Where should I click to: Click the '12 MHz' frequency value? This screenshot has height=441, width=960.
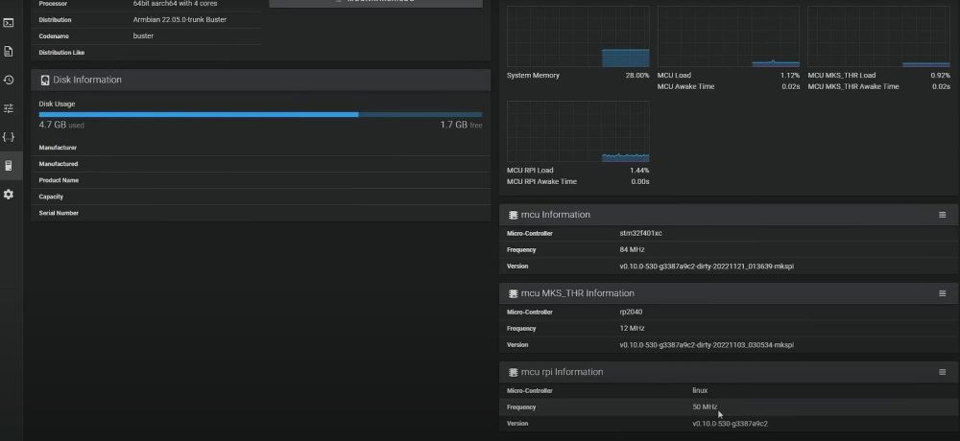(x=632, y=329)
